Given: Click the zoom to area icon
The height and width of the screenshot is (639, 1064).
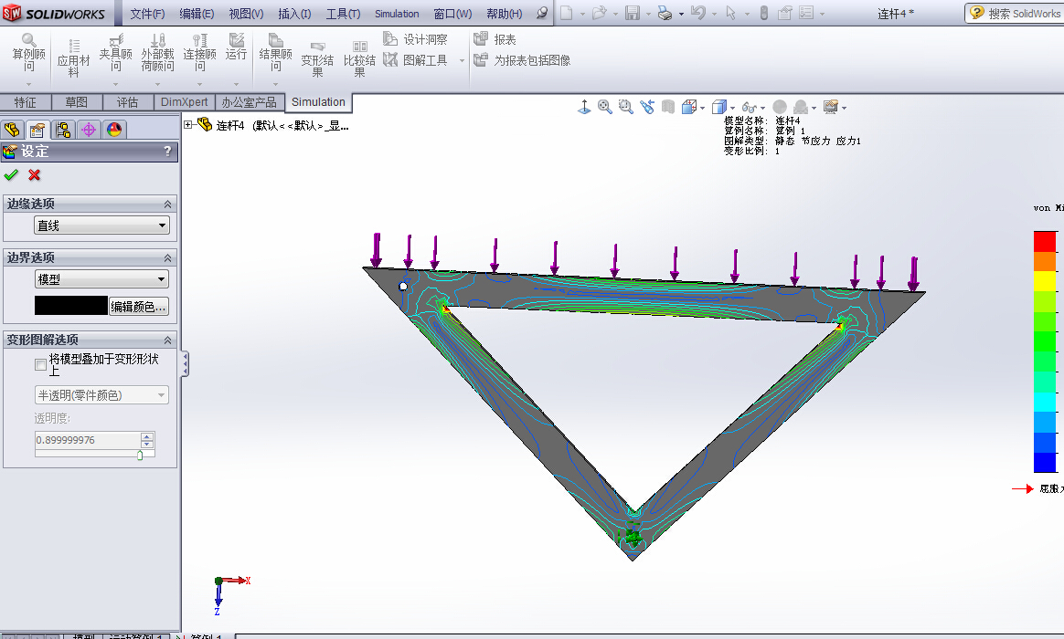Looking at the screenshot, I should click(x=625, y=107).
